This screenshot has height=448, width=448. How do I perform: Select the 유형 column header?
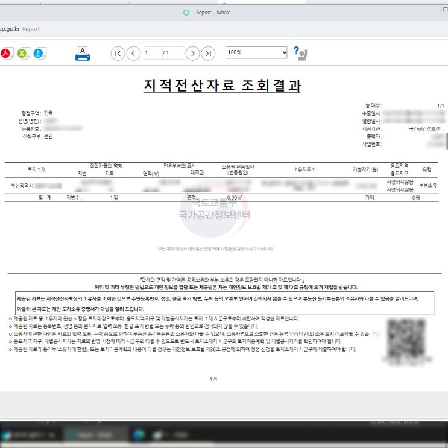coord(427,169)
